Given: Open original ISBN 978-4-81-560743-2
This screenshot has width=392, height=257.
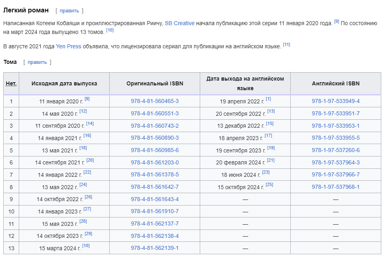Looking at the screenshot, I should click(x=155, y=126).
